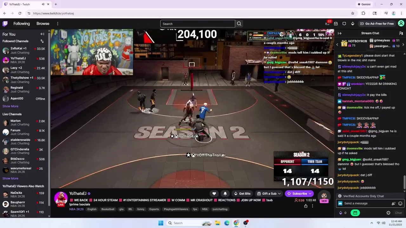Expand Show More under Followed Channels
This screenshot has height=228, width=406.
point(10,106)
